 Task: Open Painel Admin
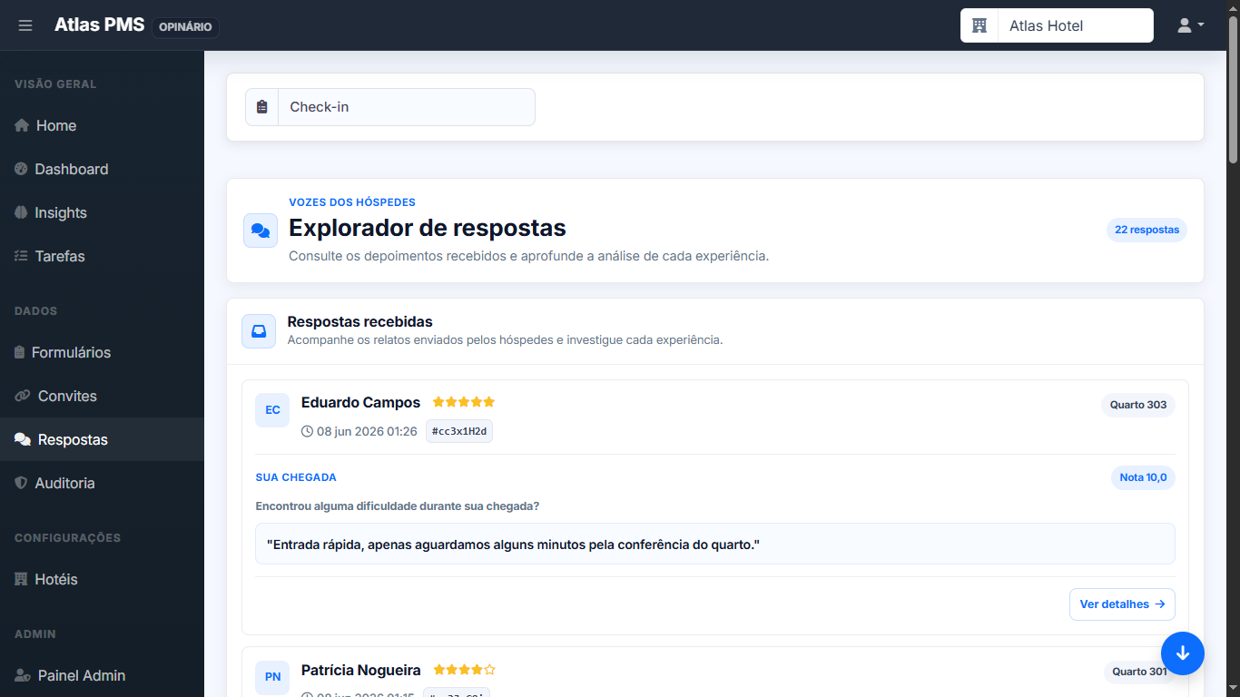[102, 675]
